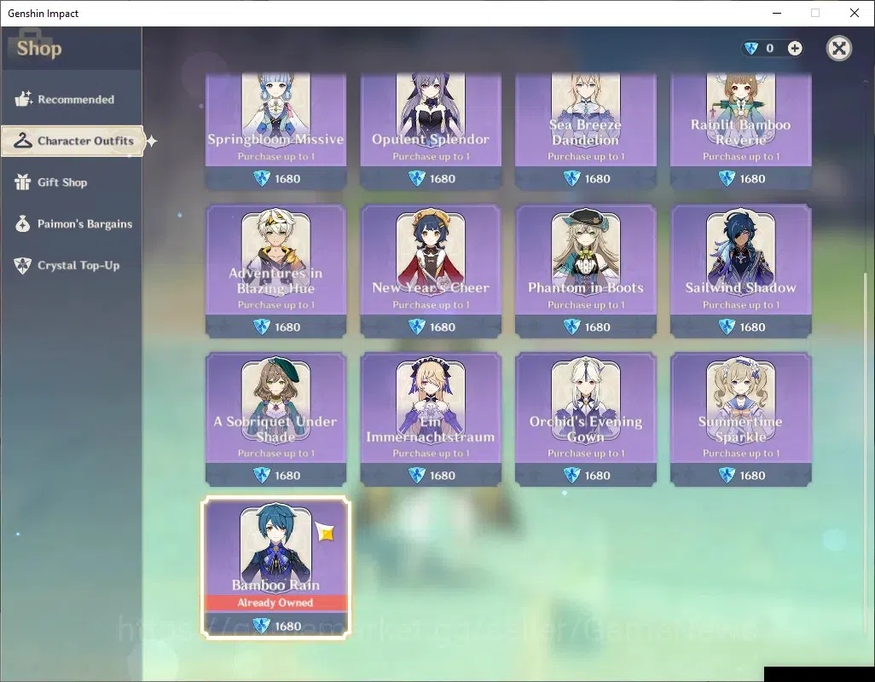Select Orchid's Evening Gown outfit card
Viewport: 875px width, 682px height.
pos(585,419)
